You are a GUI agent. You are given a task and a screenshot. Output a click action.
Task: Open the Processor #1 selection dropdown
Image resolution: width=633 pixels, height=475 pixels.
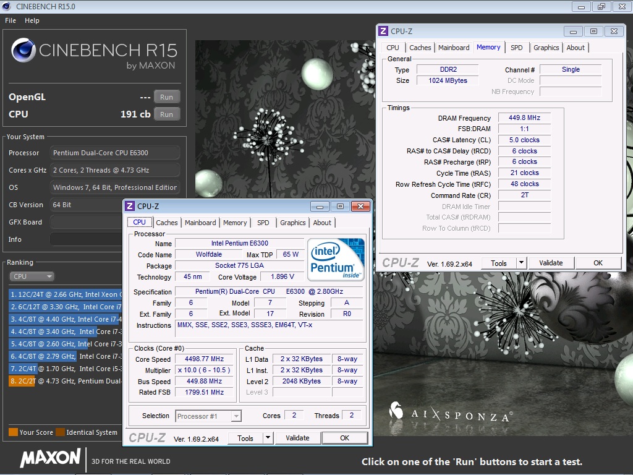[208, 416]
